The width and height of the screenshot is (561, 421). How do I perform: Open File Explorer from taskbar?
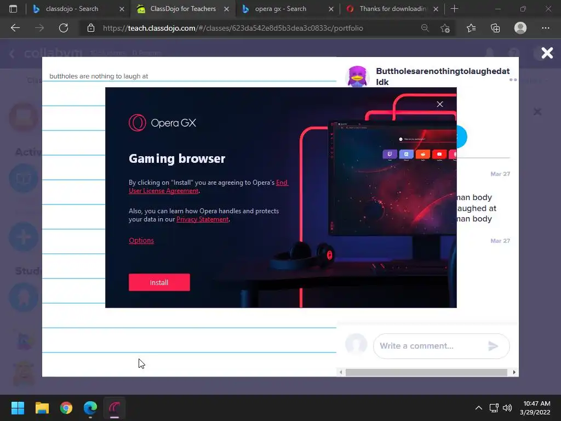pos(42,408)
